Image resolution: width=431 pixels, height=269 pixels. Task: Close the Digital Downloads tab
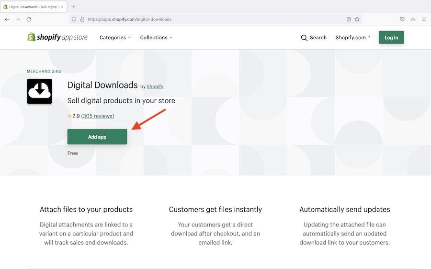[x=62, y=7]
